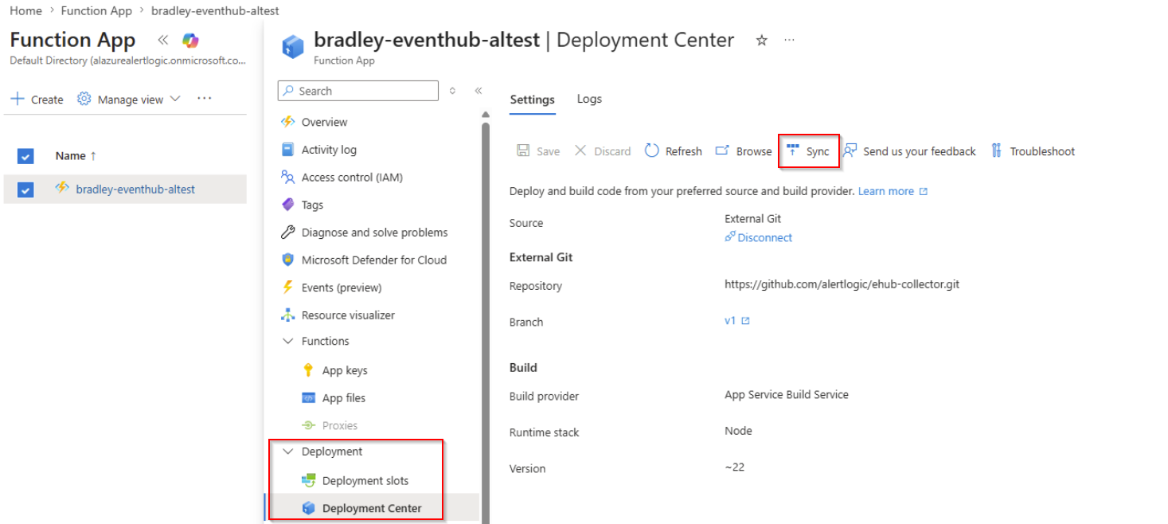The width and height of the screenshot is (1168, 524).
Task: Click the Resource visualizer icon
Action: 288,315
